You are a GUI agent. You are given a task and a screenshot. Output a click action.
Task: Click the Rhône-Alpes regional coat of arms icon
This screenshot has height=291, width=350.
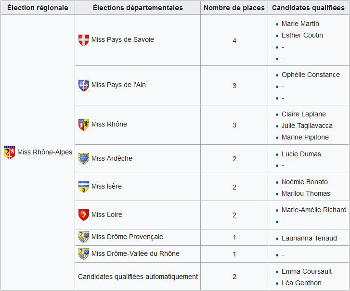coord(10,152)
